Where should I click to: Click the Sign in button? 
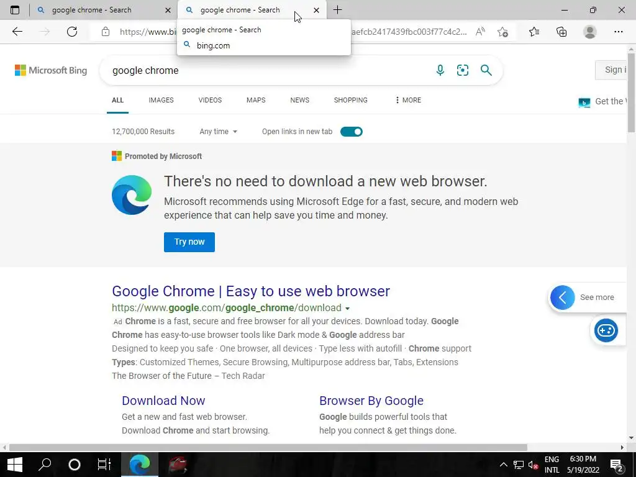coord(611,70)
